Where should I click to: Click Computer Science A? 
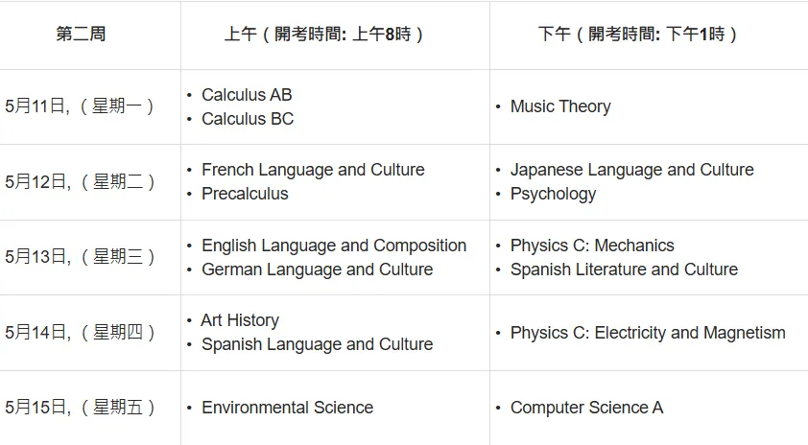586,408
